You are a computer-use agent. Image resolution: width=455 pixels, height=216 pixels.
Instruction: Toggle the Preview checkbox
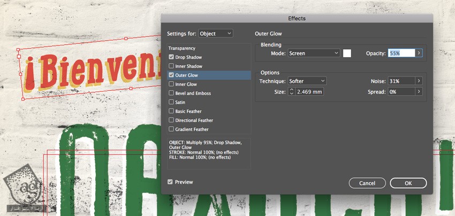pos(170,182)
